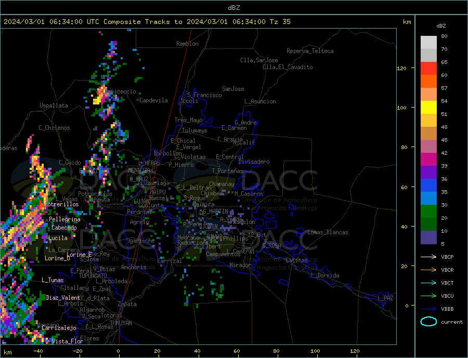Click the 'C_Guido' map label
The height and width of the screenshot is (358, 468).
click(70, 163)
